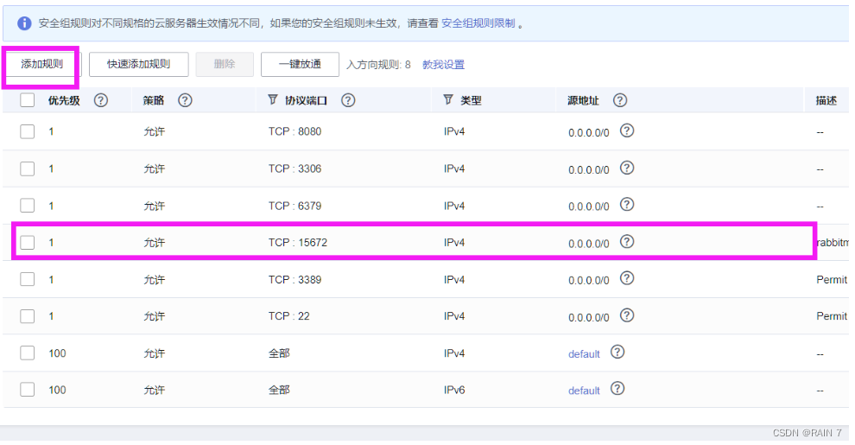Click the TCP : 6379 port cell
Image resolution: width=855 pixels, height=445 pixels.
tap(294, 206)
